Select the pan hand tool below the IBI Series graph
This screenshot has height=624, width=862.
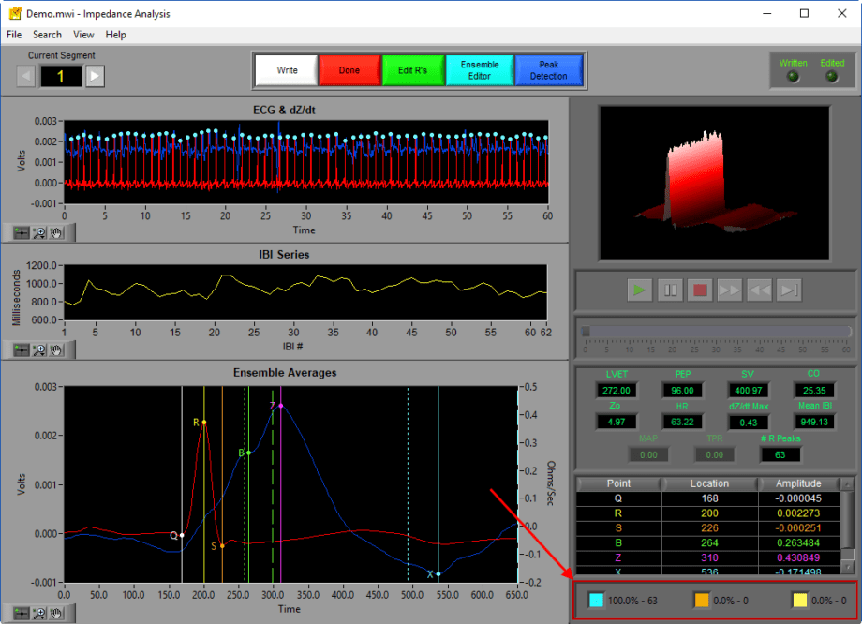point(56,350)
